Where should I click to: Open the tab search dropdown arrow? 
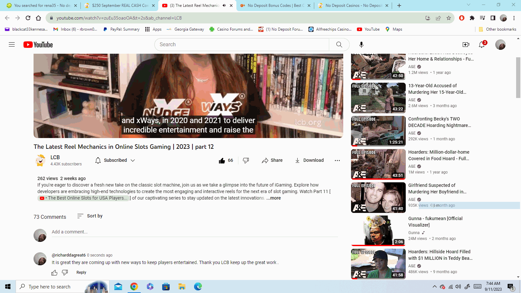point(469,5)
